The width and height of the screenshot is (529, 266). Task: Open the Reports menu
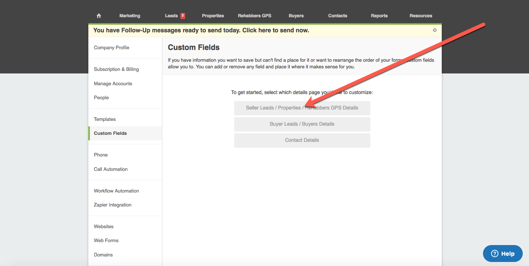point(379,16)
